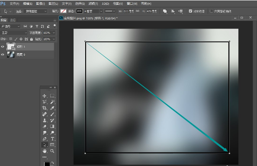This screenshot has width=257, height=166.
Task: Open the 正常 blend mode dropdown
Action: click(x=14, y=33)
